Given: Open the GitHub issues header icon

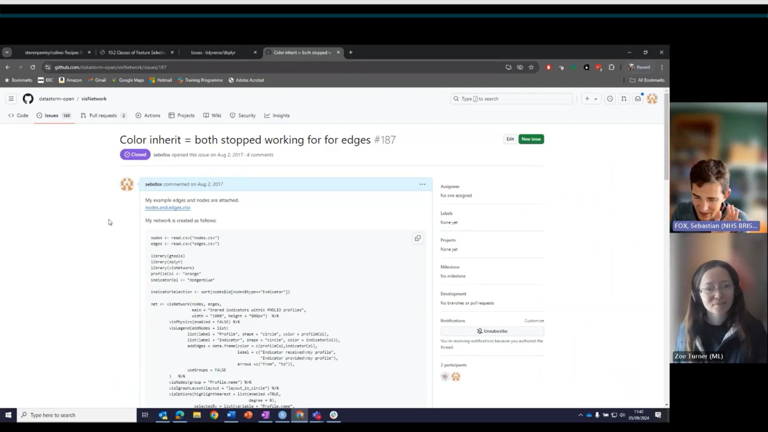Looking at the screenshot, I should 610,98.
